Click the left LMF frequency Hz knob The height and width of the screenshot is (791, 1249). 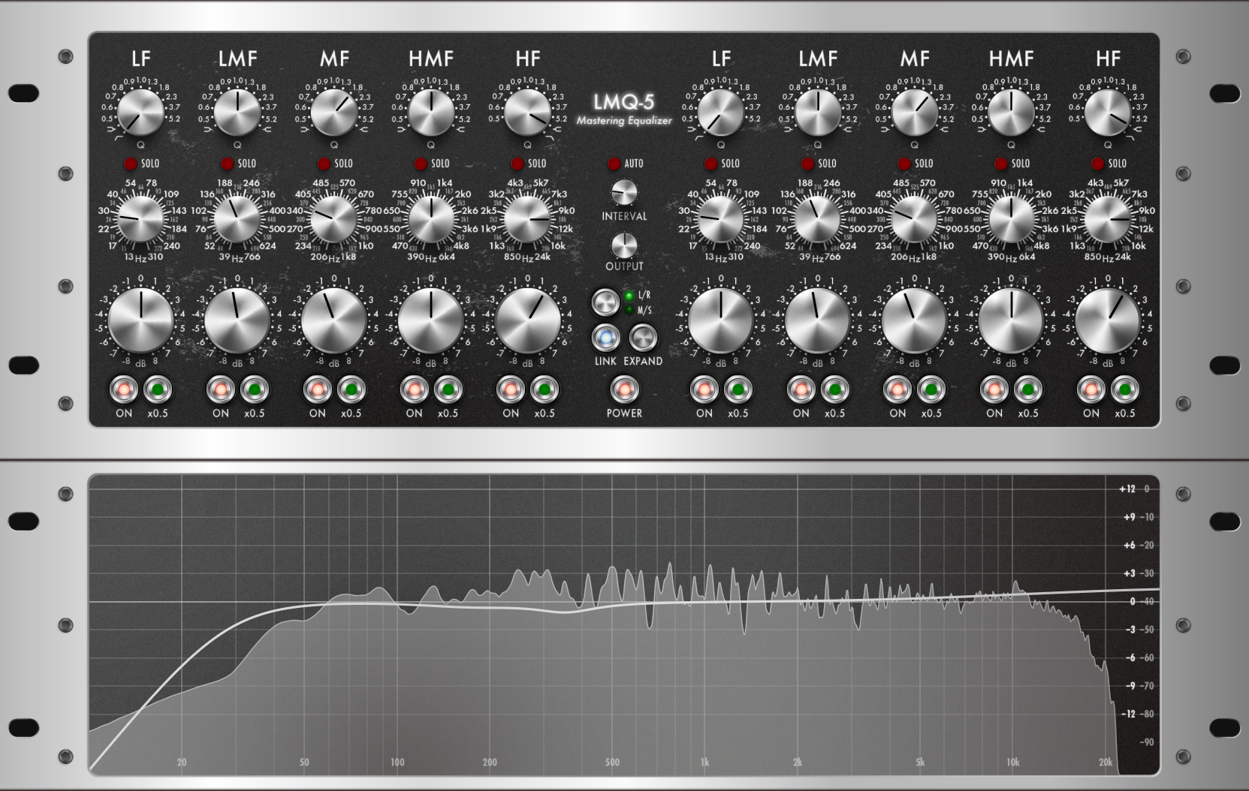pos(237,219)
